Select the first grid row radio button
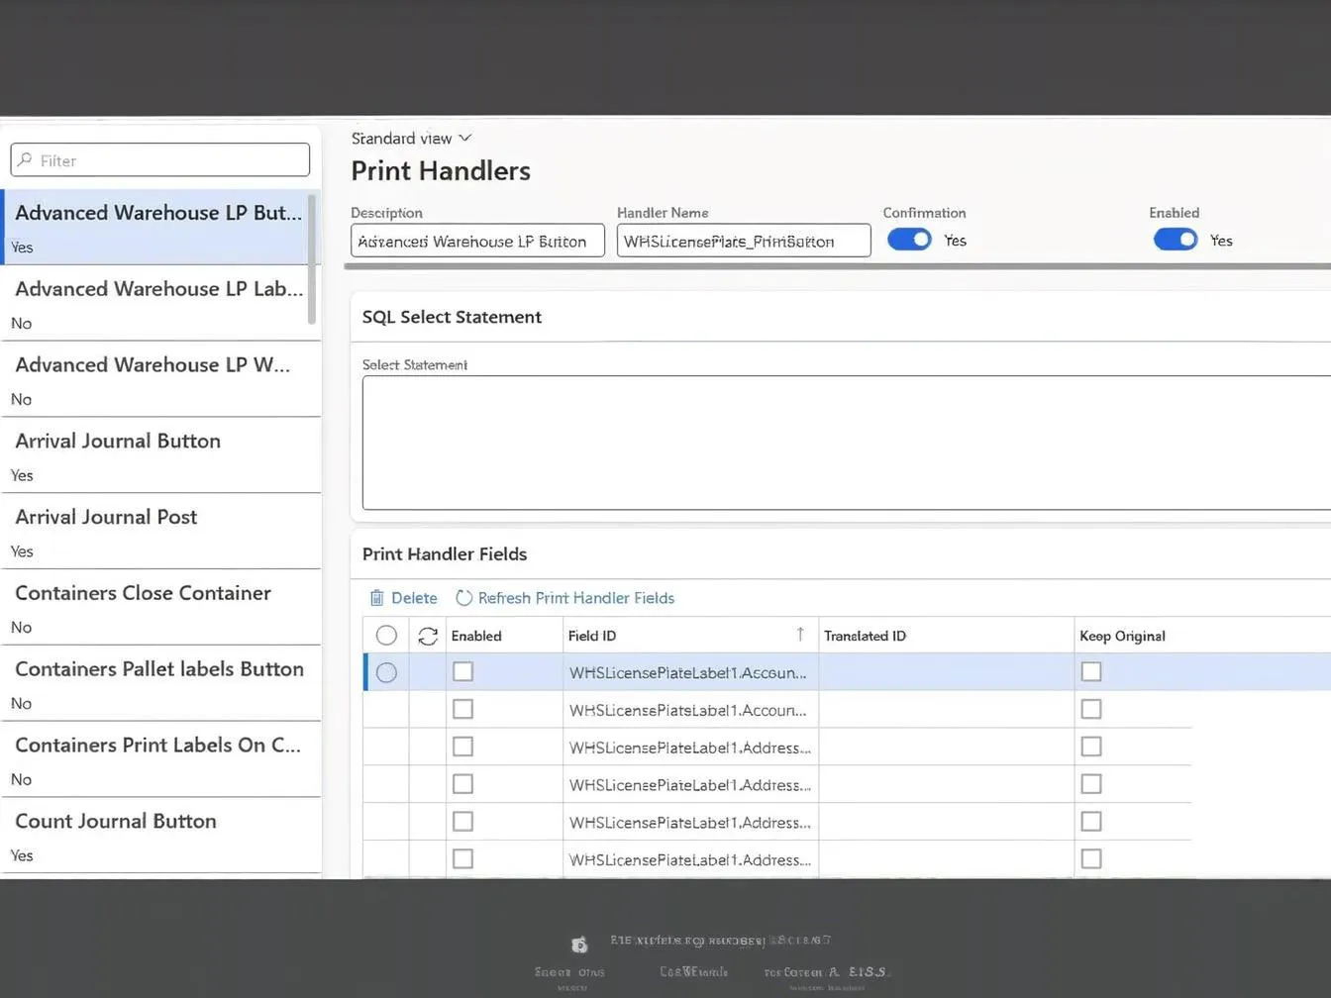The image size is (1331, 998). (x=386, y=673)
